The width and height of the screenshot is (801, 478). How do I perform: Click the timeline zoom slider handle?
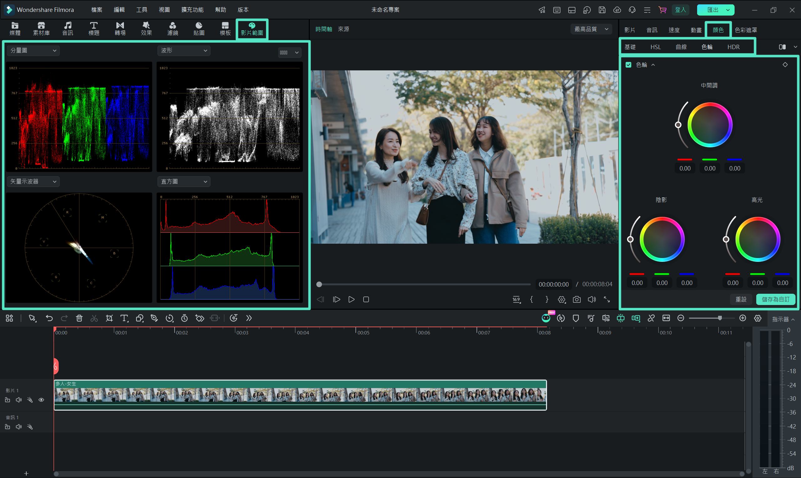tap(720, 318)
